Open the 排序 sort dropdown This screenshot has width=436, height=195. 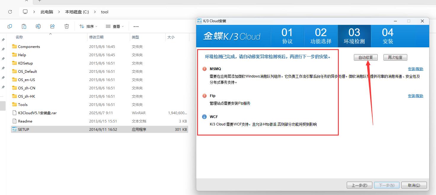pos(88,26)
